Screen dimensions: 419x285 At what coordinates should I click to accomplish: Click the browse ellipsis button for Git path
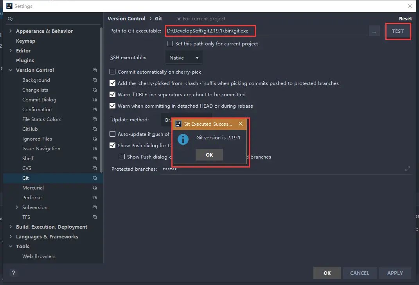[374, 31]
